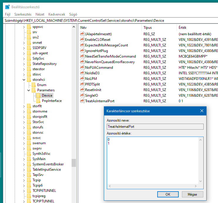Click the string icon of NeverNonQueuedErrorRecovery
This screenshot has width=218, height=203.
click(82, 62)
